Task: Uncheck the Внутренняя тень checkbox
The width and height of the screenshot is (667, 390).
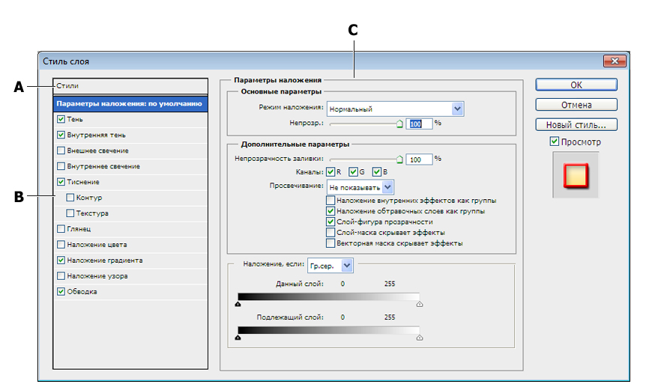Action: pos(61,135)
